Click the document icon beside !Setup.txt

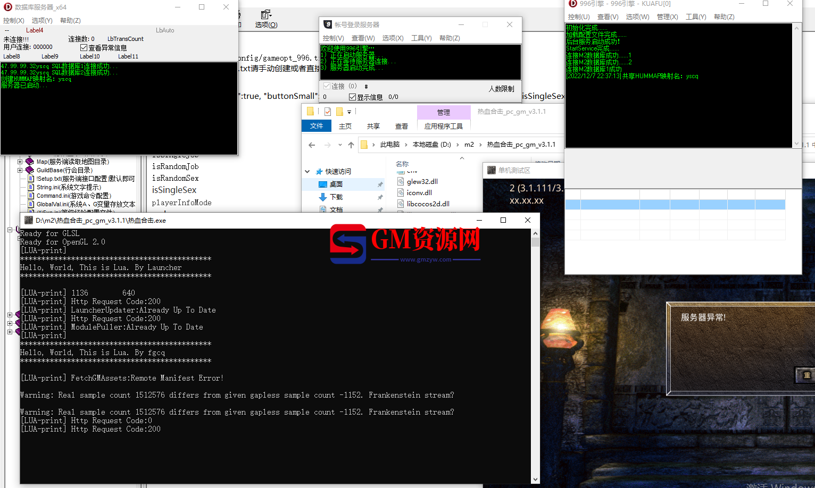point(31,179)
